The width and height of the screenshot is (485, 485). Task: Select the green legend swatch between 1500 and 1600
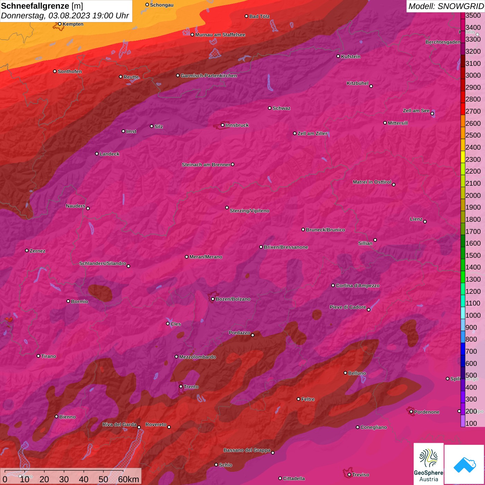click(x=463, y=241)
